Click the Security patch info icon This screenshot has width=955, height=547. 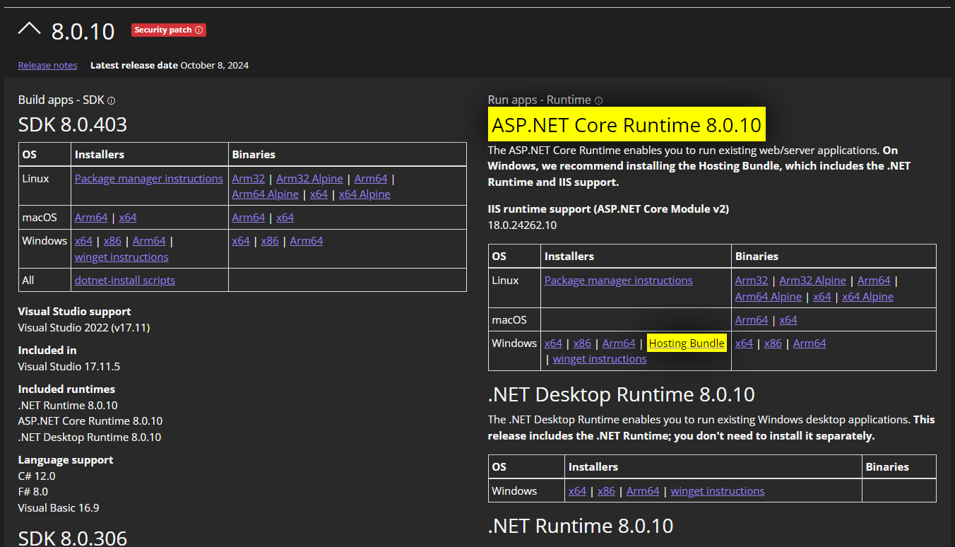tap(198, 30)
